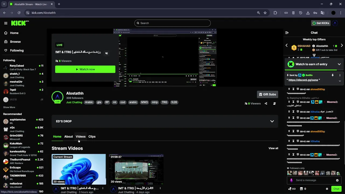
Task: Unpin the BotRix pinned message
Action: tap(333, 75)
